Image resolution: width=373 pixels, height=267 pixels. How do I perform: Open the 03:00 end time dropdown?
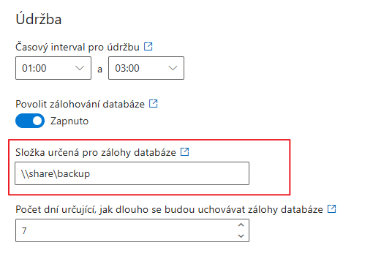tap(146, 68)
